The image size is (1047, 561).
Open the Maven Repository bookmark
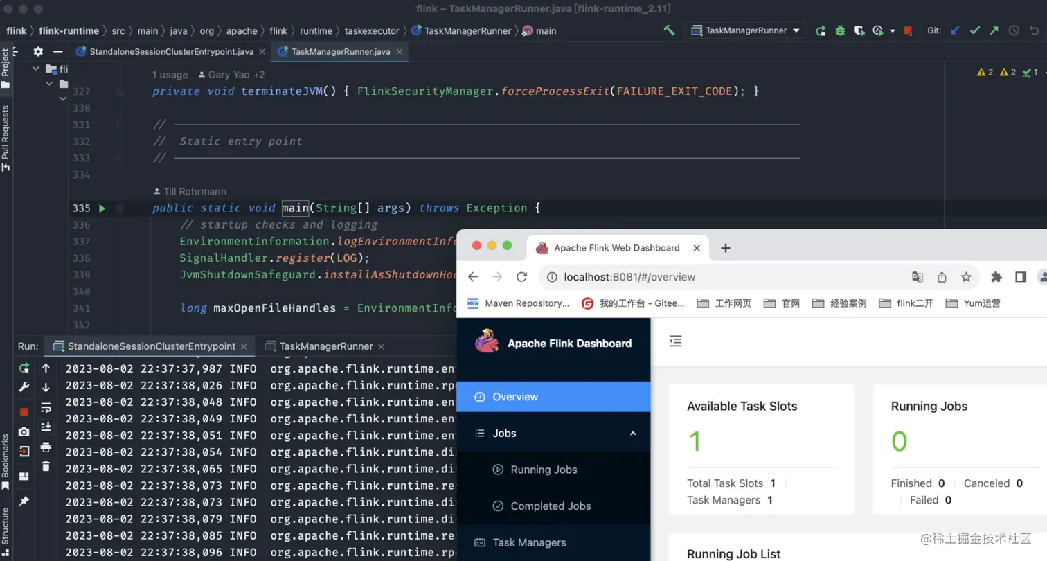(519, 303)
